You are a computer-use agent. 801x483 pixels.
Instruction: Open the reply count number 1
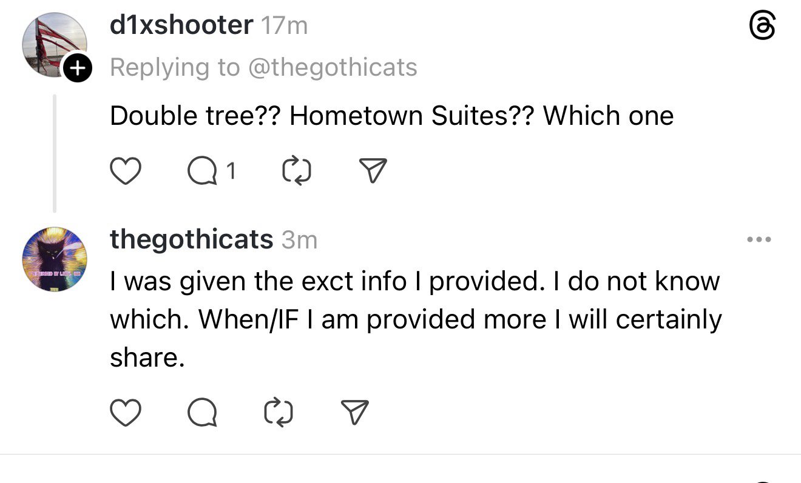point(229,172)
